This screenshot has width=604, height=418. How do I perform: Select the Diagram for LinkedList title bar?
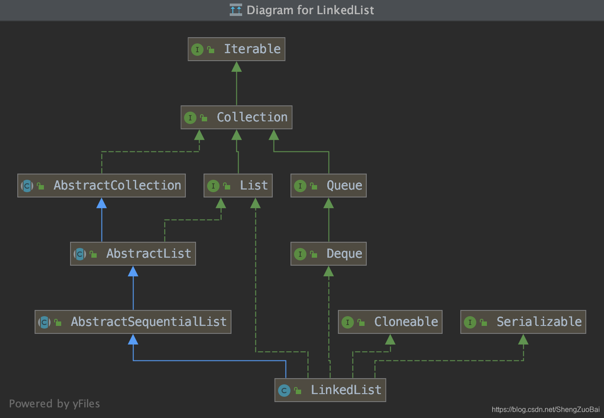tap(302, 10)
